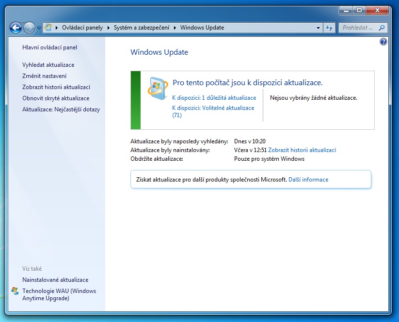Close the Windows Update window
The height and width of the screenshot is (322, 399).
377,11
